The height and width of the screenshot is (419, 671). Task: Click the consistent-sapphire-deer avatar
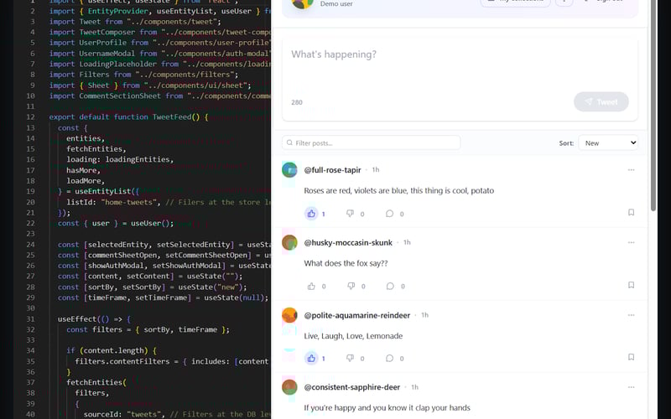tap(289, 387)
